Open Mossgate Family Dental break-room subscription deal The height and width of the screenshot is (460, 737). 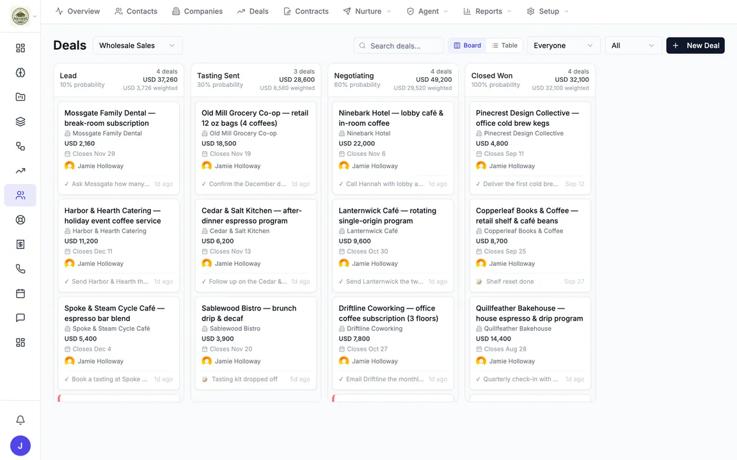[x=118, y=148]
